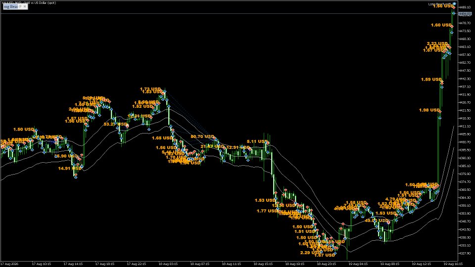Click the 4385.10 price scale label
This screenshot has height=267, width=475.
pyautogui.click(x=465, y=166)
